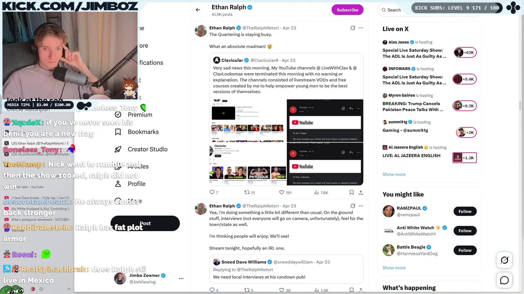Go back using the arrow beside Ethan Ralph
Viewport: 524px width, 294px height.
coord(198,10)
